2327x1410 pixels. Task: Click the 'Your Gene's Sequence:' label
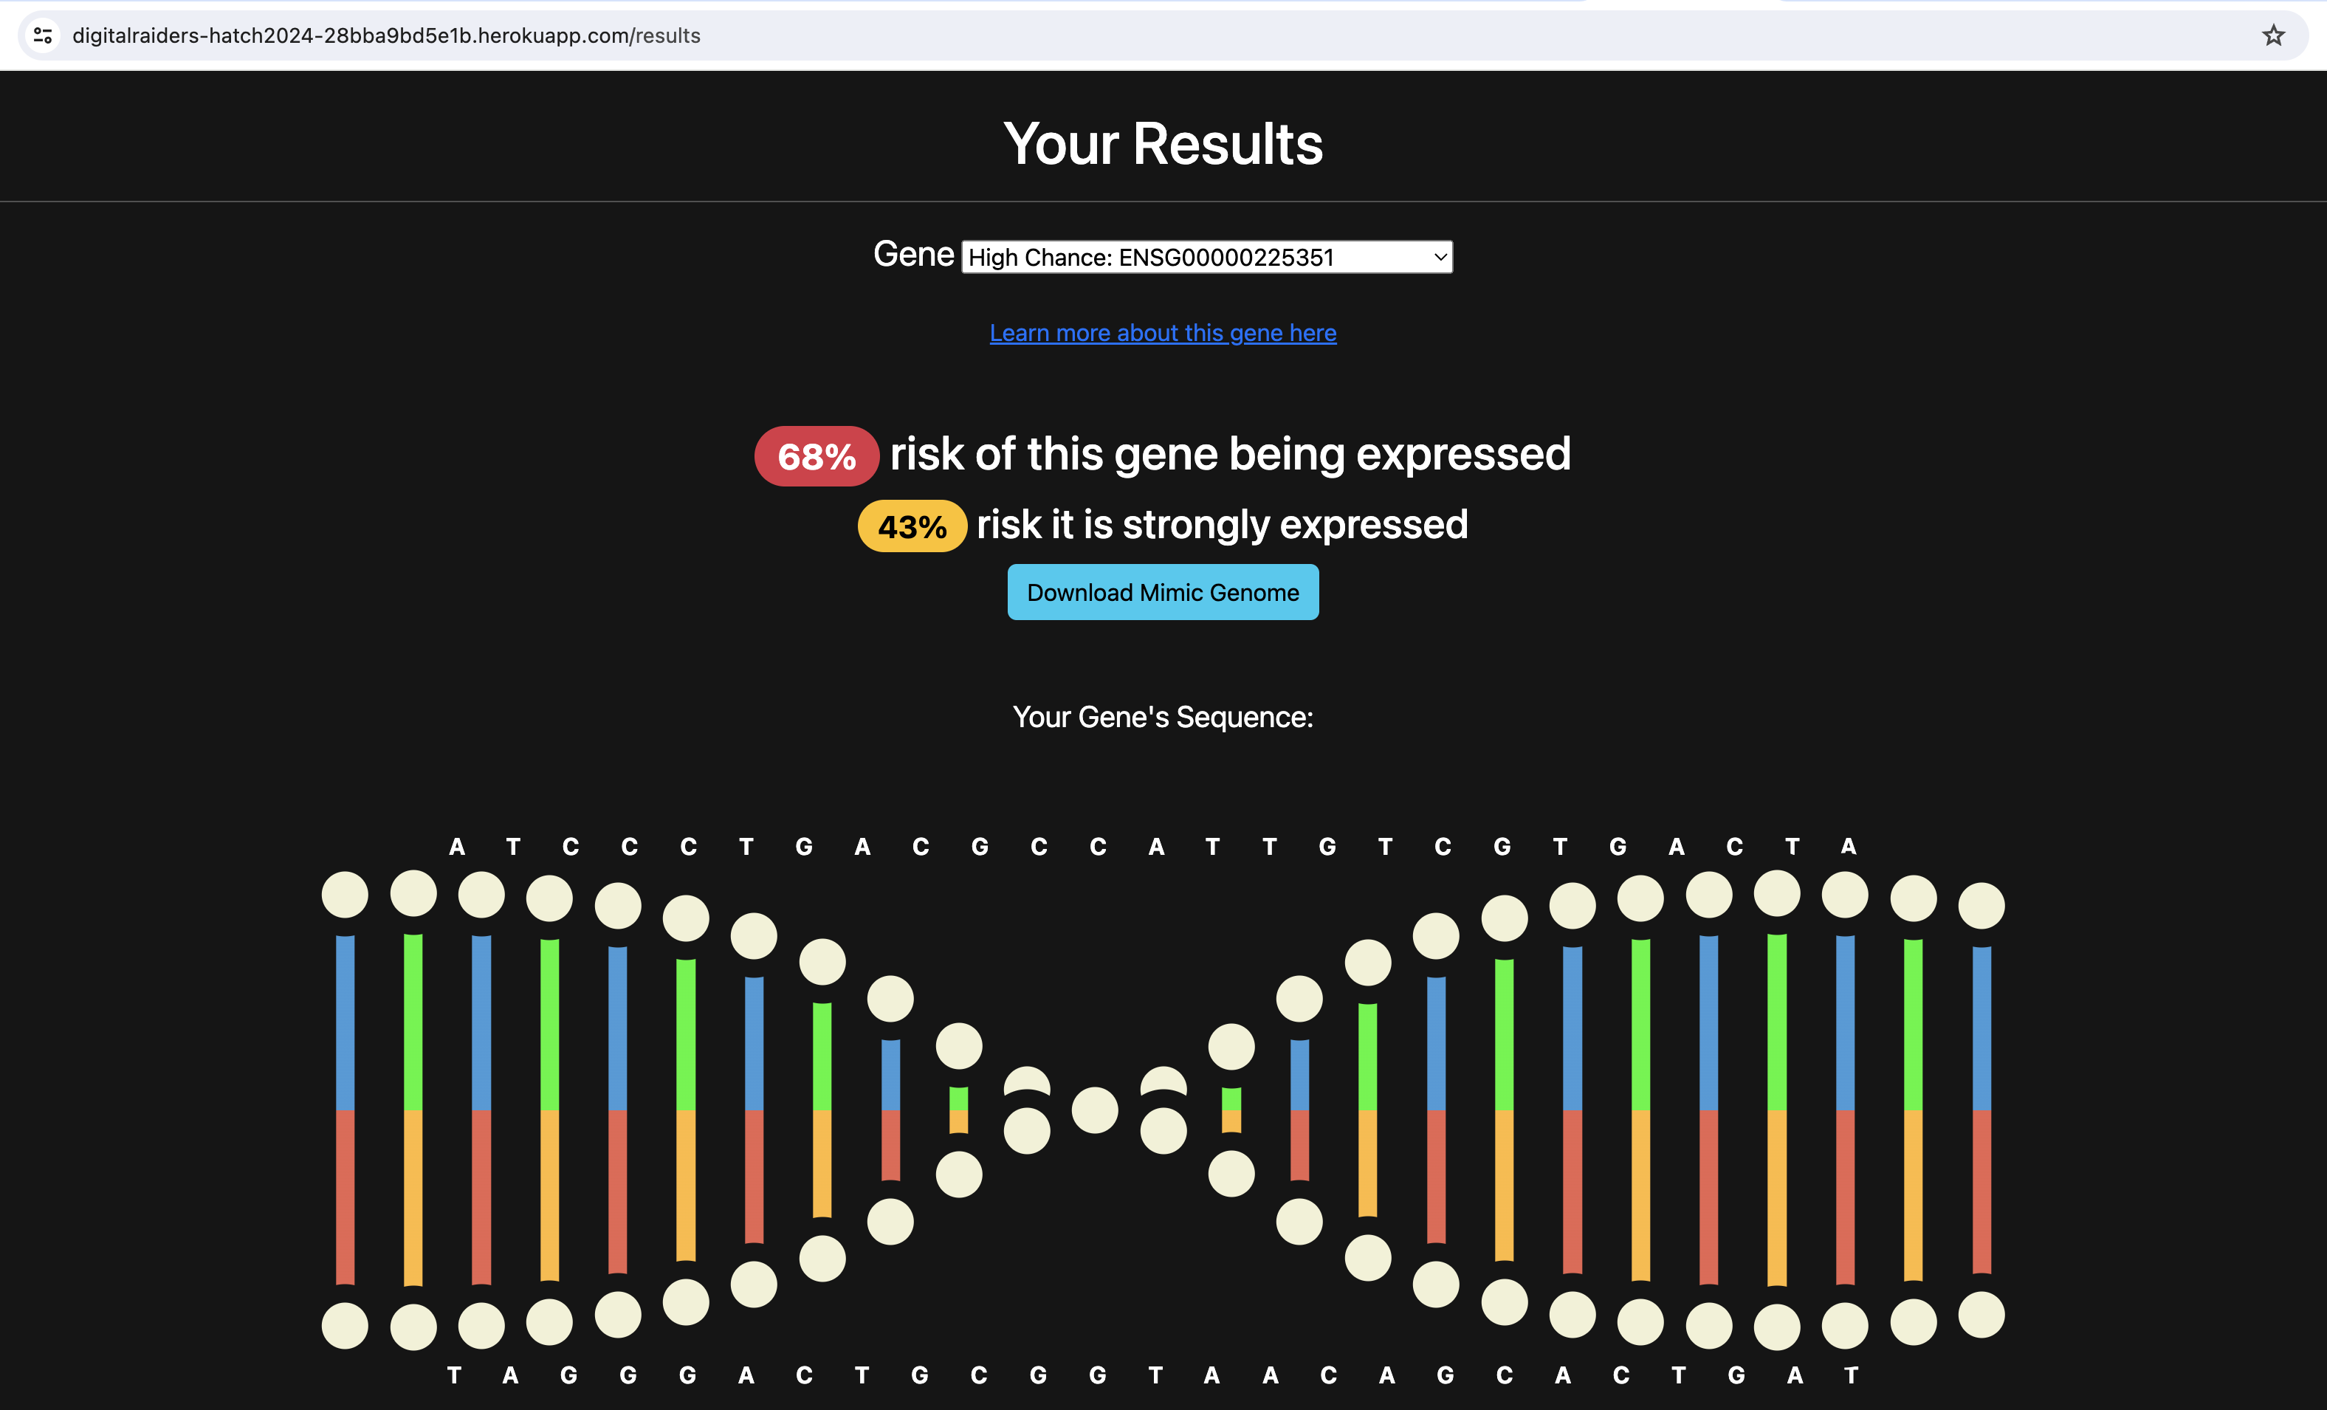coord(1163,718)
